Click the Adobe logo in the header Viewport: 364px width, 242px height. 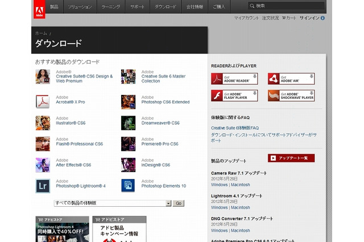point(39,10)
